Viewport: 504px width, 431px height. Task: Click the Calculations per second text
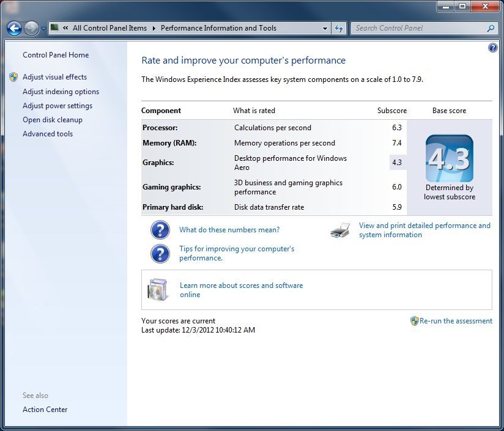(273, 128)
